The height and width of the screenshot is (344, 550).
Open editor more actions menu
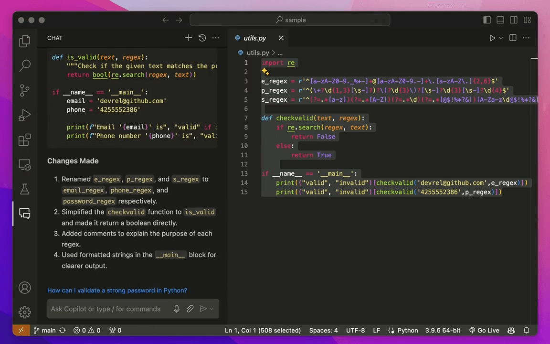(x=526, y=38)
